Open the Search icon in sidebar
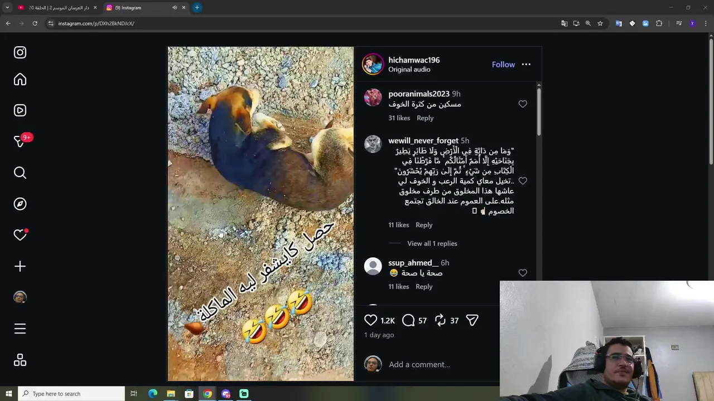714x401 pixels. [x=20, y=173]
